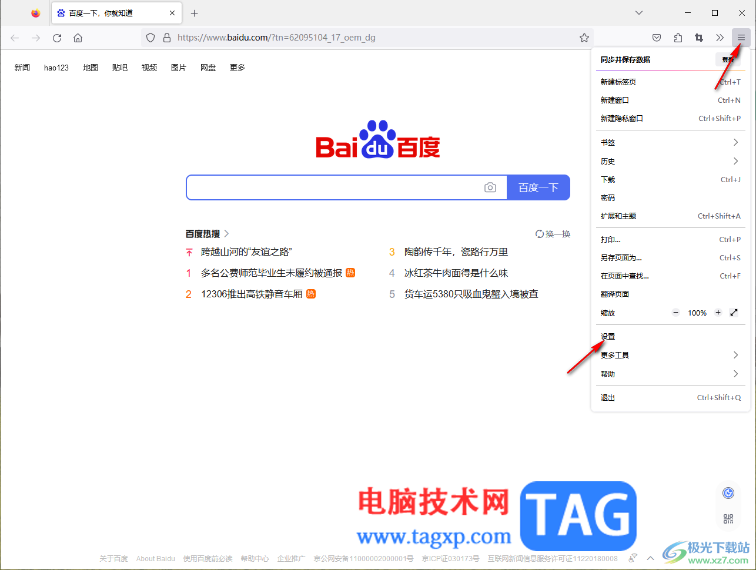This screenshot has width=756, height=570.
Task: Select the screenshot tool icon in toolbar
Action: pyautogui.click(x=699, y=37)
